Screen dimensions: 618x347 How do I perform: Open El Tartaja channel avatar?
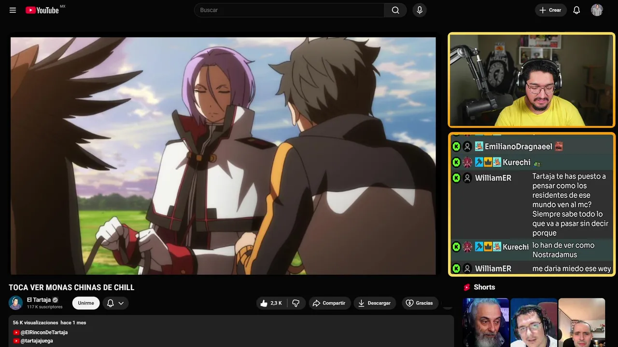15,303
